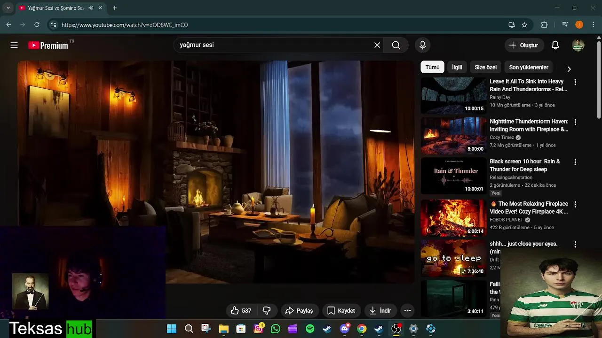Open the YouTube account avatar menu
The width and height of the screenshot is (602, 338).
pyautogui.click(x=578, y=45)
